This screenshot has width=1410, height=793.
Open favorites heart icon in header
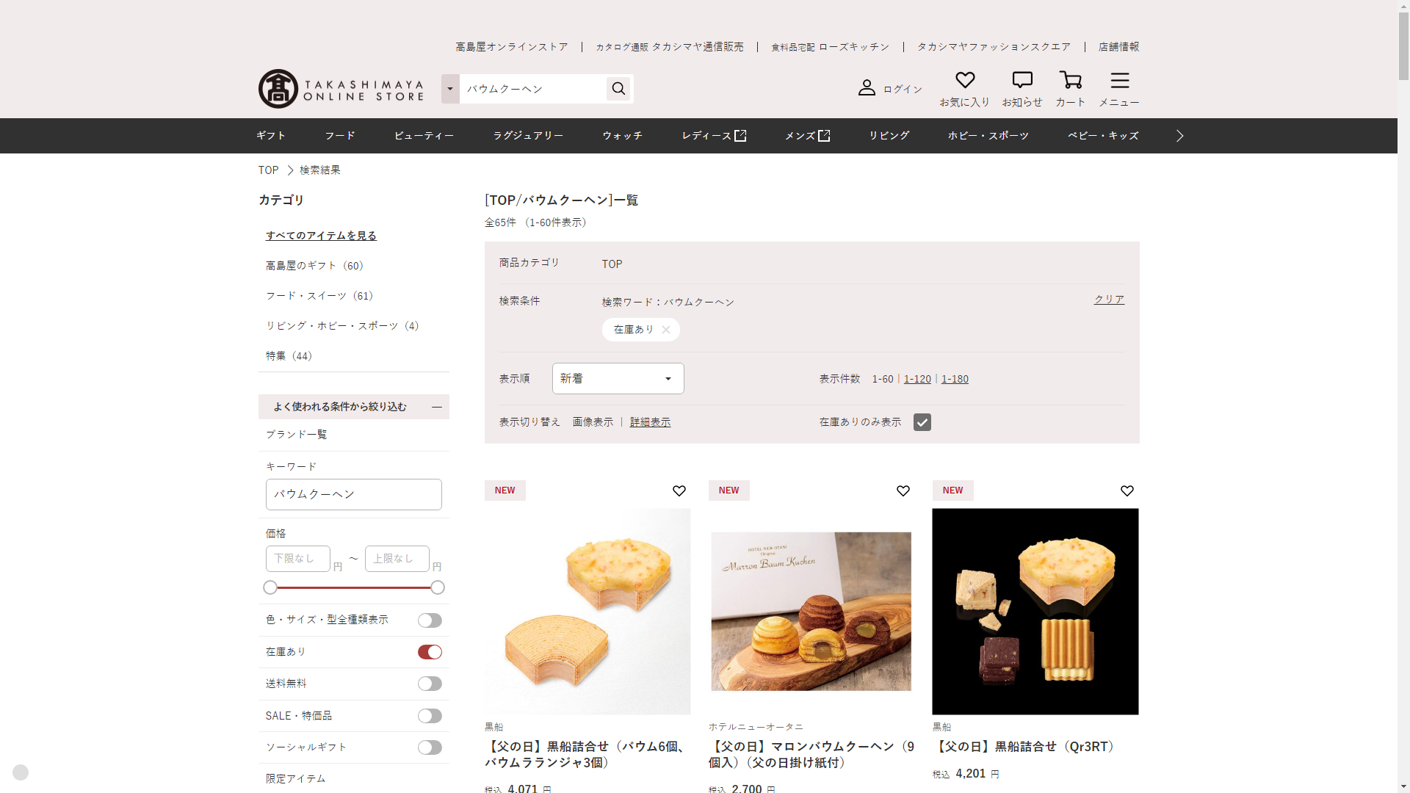pyautogui.click(x=964, y=81)
